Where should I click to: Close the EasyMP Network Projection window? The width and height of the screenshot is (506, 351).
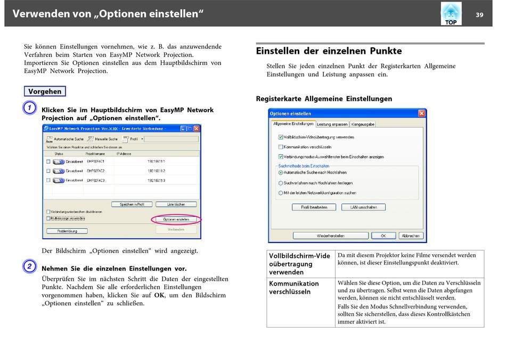click(196, 129)
